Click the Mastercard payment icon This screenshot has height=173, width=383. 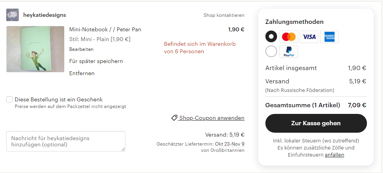[289, 37]
